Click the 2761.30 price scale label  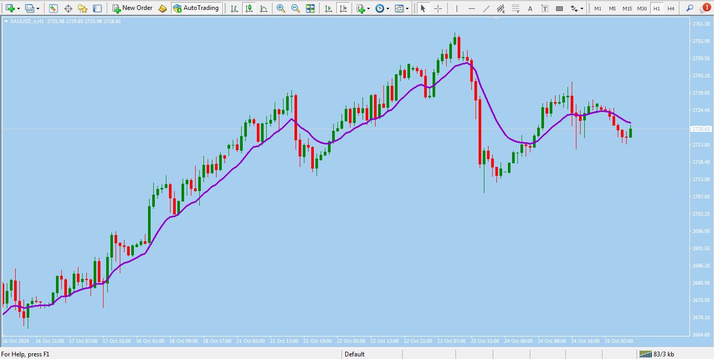click(x=700, y=24)
